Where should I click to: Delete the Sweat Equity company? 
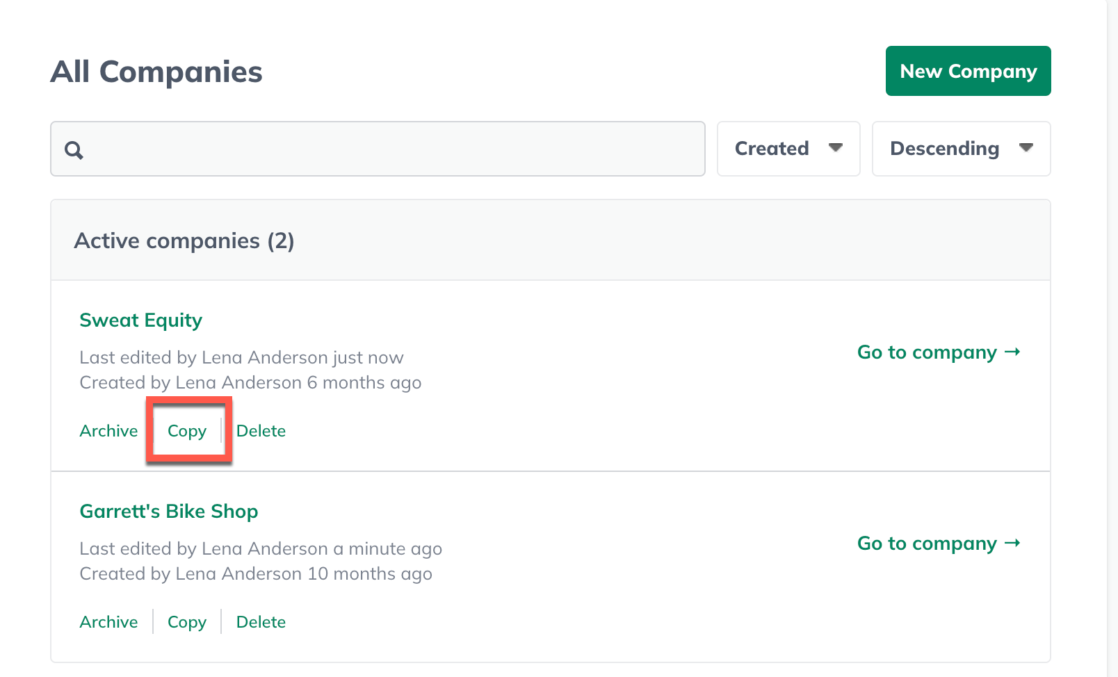(261, 430)
